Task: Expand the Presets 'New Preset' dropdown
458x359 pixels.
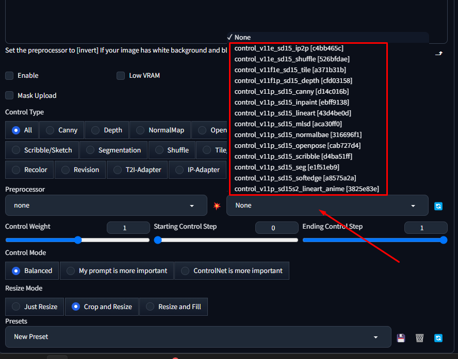Action: coord(198,337)
